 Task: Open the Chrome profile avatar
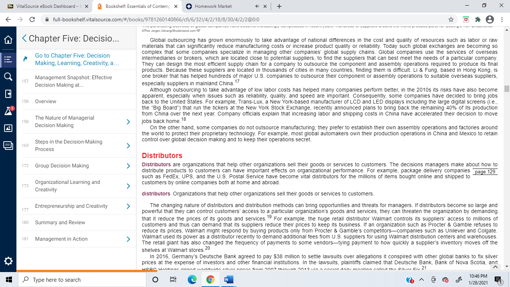[489, 19]
